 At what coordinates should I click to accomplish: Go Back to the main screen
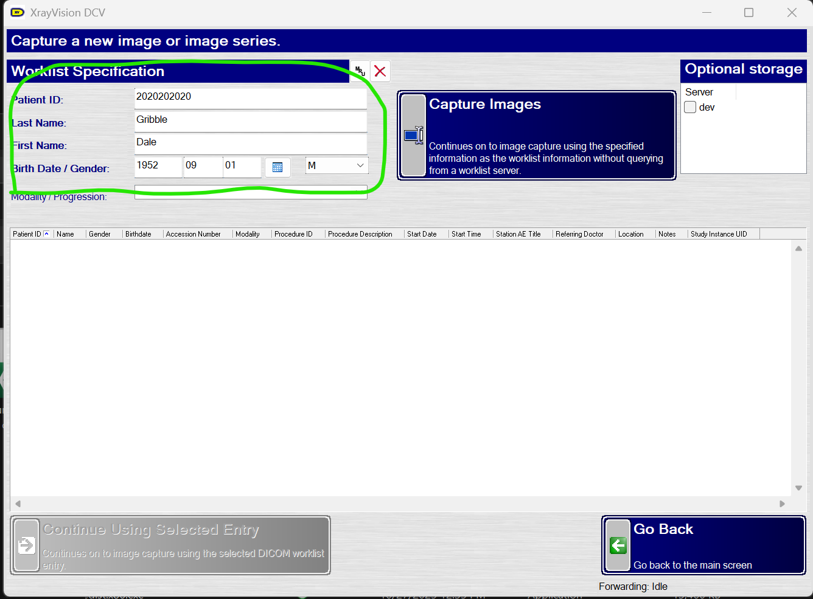point(704,545)
